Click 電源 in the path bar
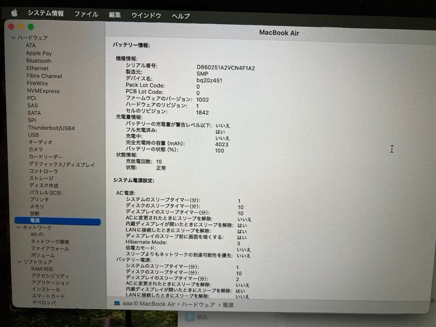 coord(228,305)
